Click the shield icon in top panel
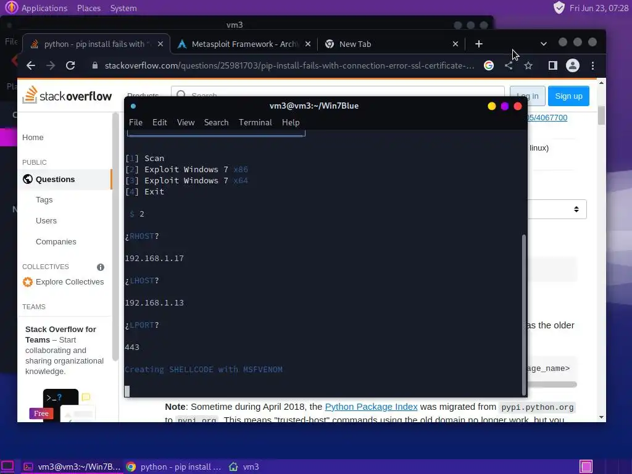632x474 pixels. (559, 7)
